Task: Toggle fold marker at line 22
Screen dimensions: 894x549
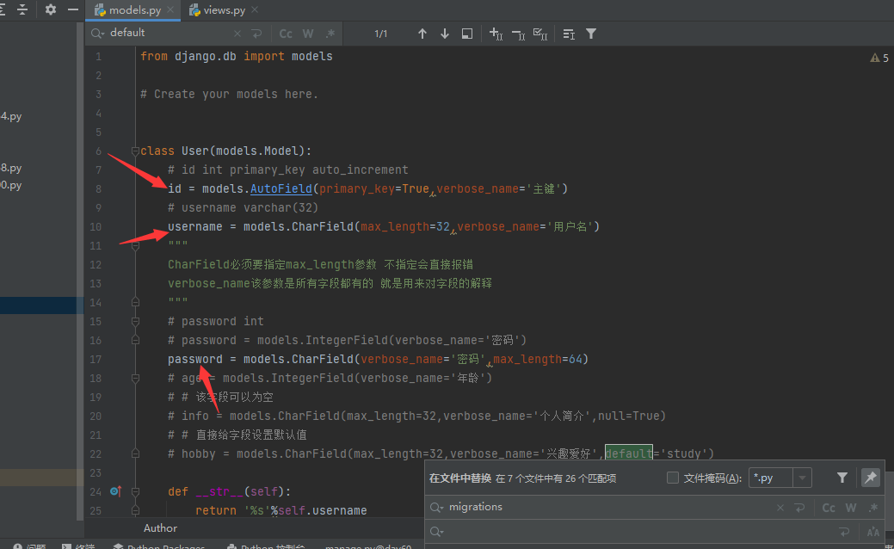Action: point(135,453)
